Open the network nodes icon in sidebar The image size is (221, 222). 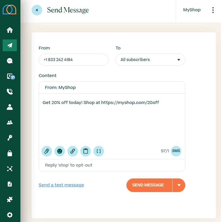point(10,169)
